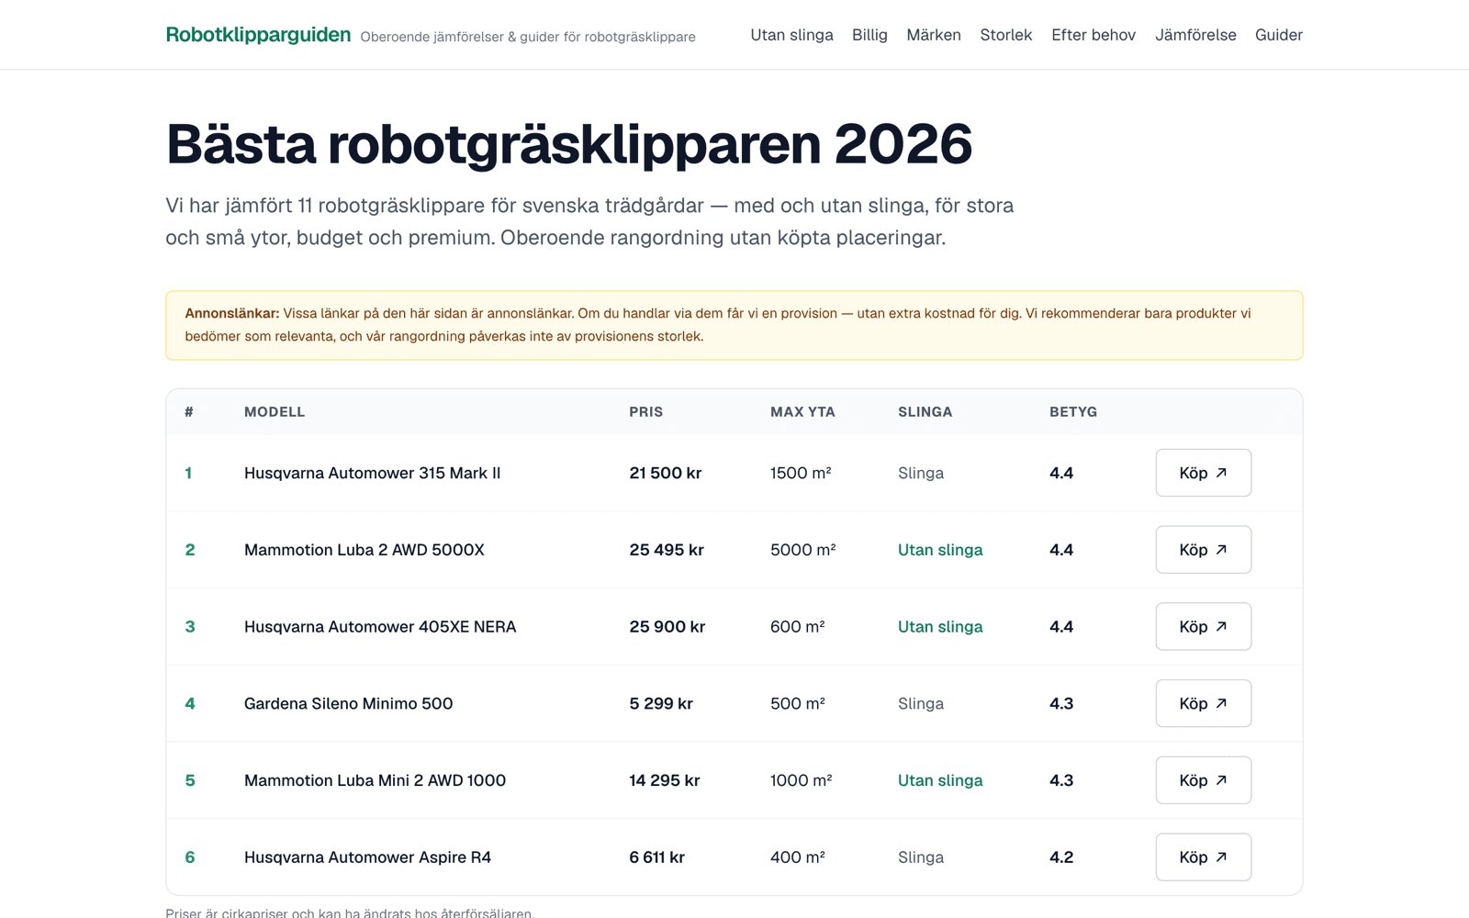Click Utan slinga label in Luba 2 AWD 5000X row

click(x=940, y=550)
